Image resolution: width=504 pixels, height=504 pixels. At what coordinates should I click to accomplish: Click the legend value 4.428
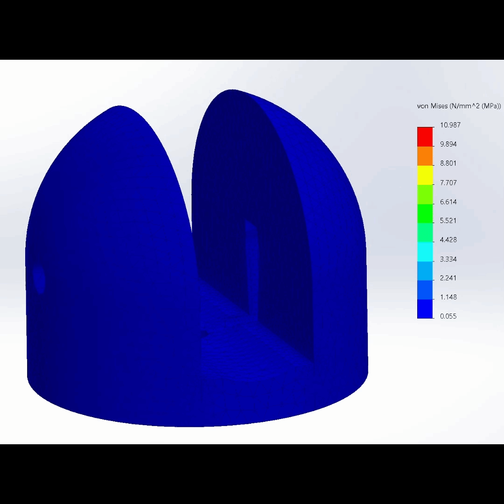[448, 240]
